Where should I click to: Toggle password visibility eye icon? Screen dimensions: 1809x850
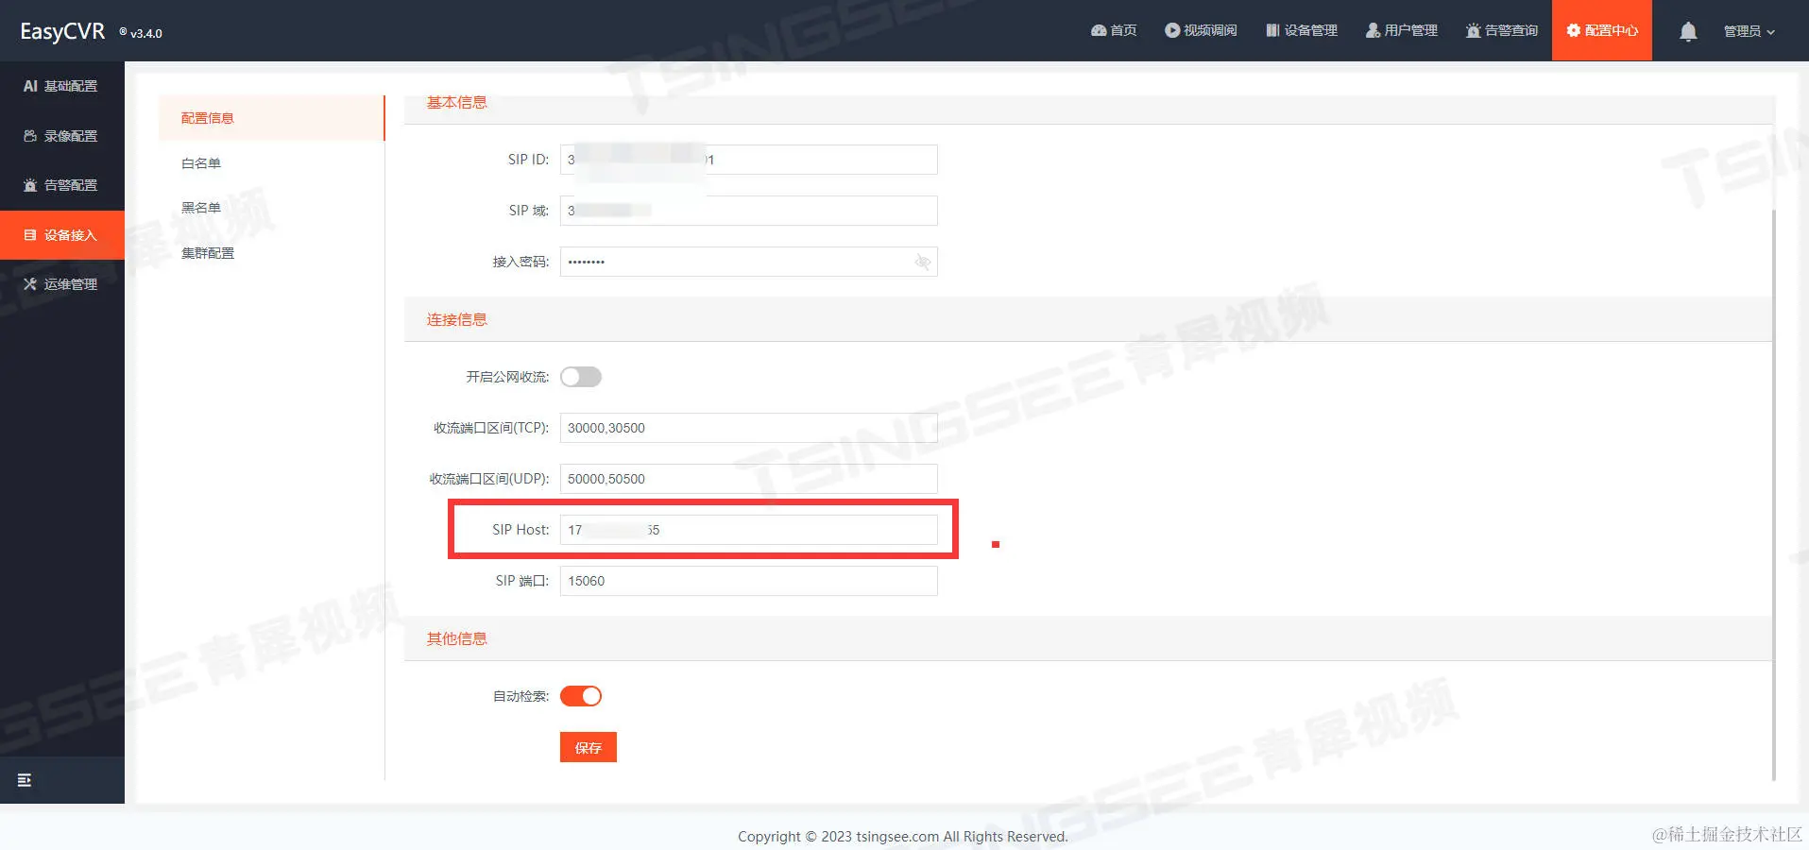pyautogui.click(x=923, y=262)
